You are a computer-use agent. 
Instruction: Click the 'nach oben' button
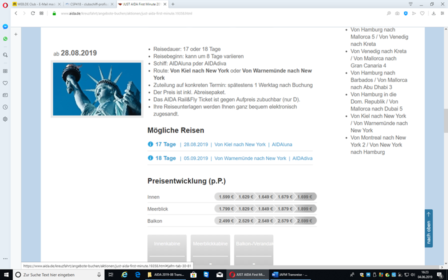428,228
